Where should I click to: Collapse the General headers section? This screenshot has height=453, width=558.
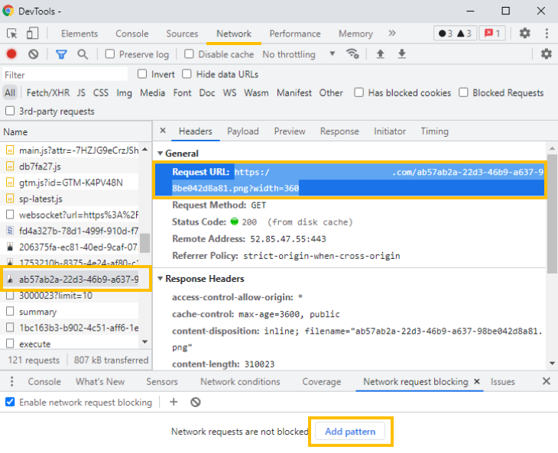[160, 154]
